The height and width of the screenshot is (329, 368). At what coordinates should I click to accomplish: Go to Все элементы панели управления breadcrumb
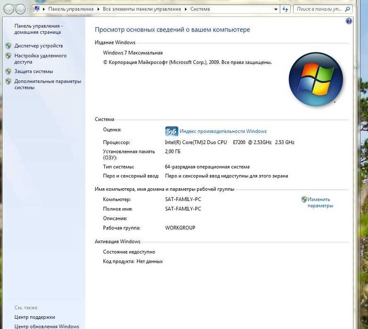click(x=142, y=9)
